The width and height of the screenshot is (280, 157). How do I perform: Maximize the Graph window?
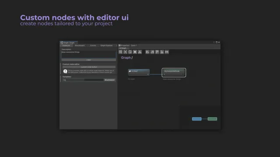pyautogui.click(x=217, y=42)
